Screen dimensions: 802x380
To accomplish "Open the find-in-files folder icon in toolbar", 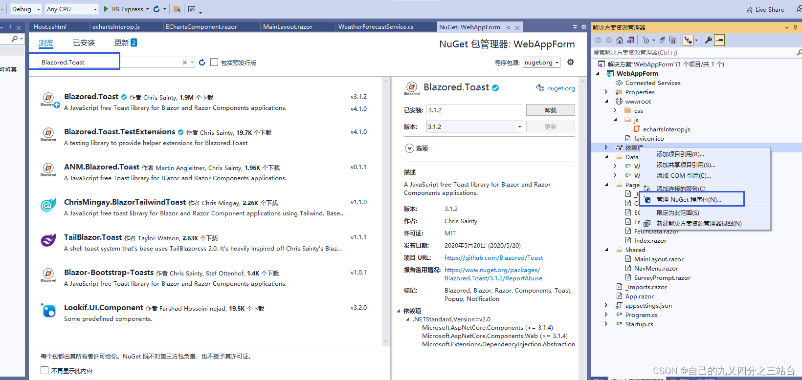I will coord(177,9).
